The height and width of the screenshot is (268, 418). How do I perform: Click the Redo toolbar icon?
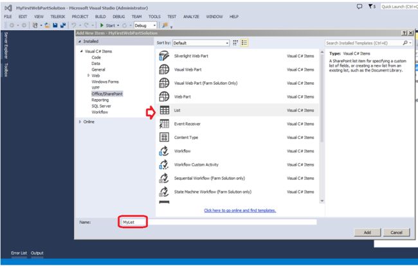coord(86,25)
